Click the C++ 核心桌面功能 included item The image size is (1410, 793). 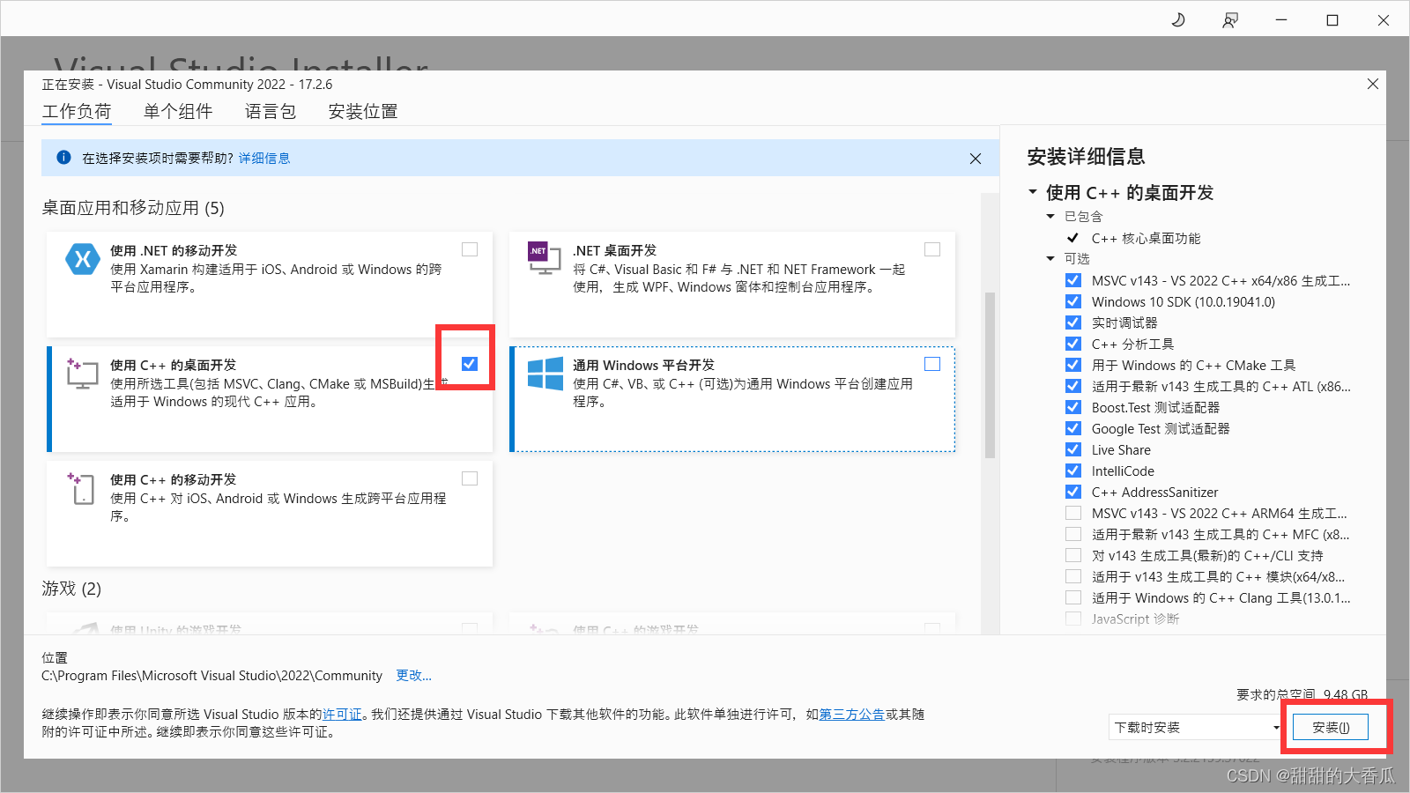1146,239
